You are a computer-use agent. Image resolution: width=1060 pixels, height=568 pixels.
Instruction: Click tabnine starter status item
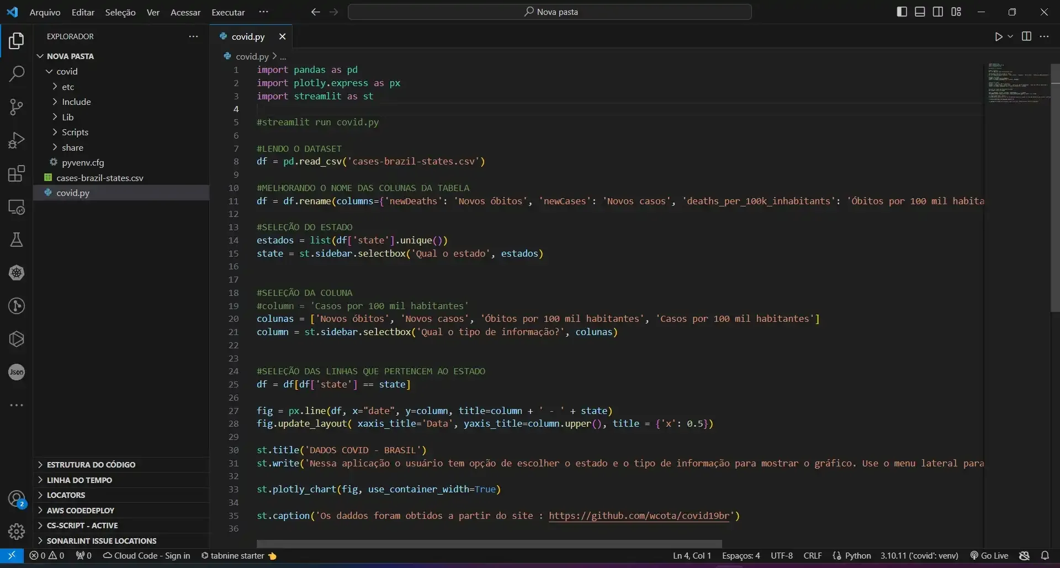(238, 556)
